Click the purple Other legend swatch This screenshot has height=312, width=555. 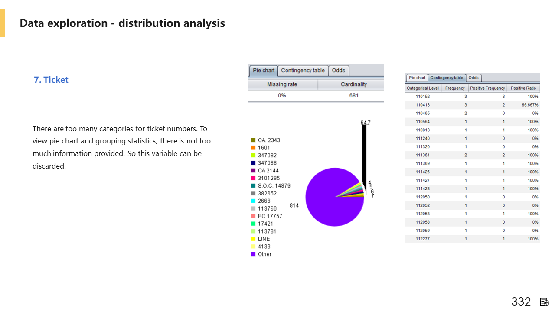(x=253, y=254)
